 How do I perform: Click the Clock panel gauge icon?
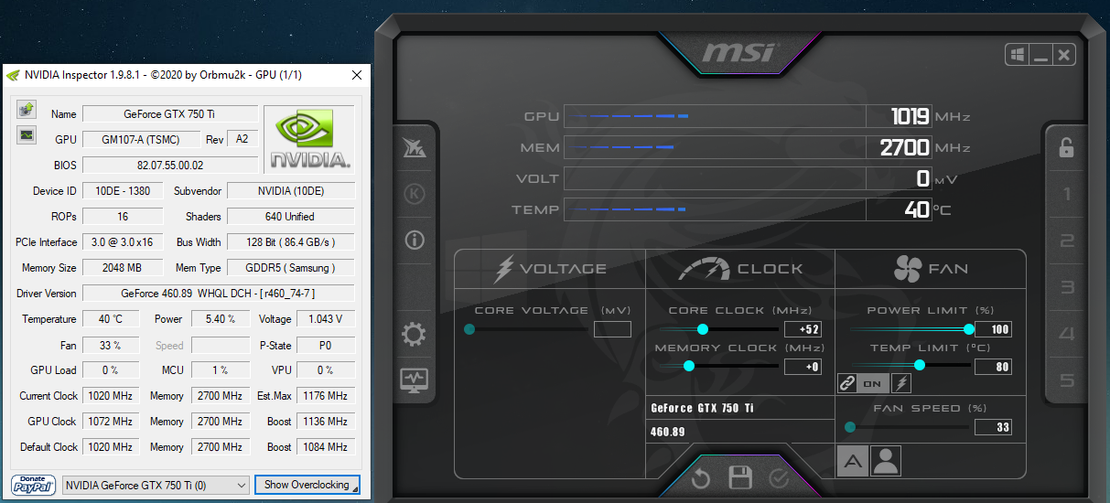[x=704, y=269]
